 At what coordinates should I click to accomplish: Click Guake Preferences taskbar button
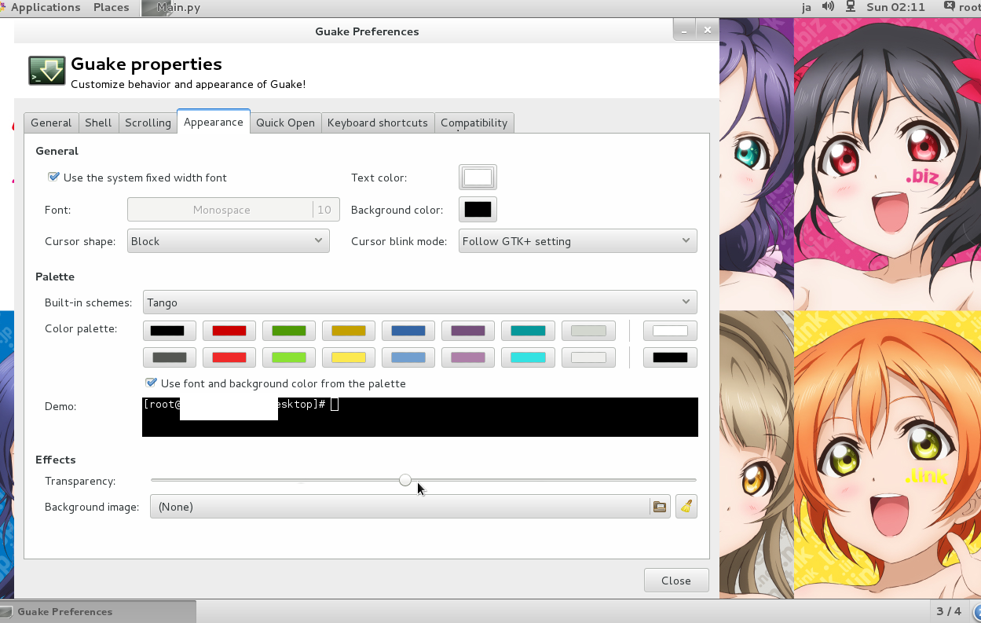click(x=98, y=611)
